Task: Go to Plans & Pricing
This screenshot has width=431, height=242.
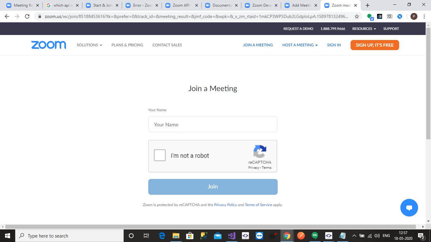Action: (x=127, y=45)
